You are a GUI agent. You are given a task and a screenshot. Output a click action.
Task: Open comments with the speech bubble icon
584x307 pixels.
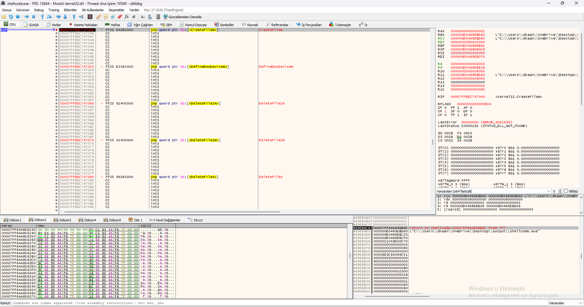point(106,17)
